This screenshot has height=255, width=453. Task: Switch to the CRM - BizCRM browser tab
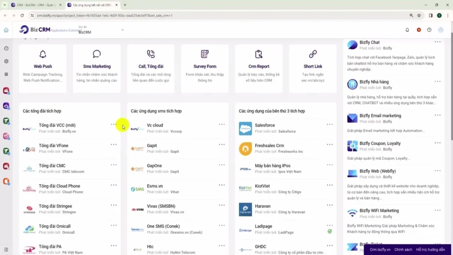click(x=35, y=5)
